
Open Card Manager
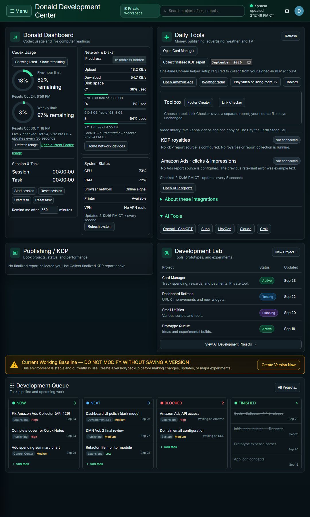pos(179,51)
